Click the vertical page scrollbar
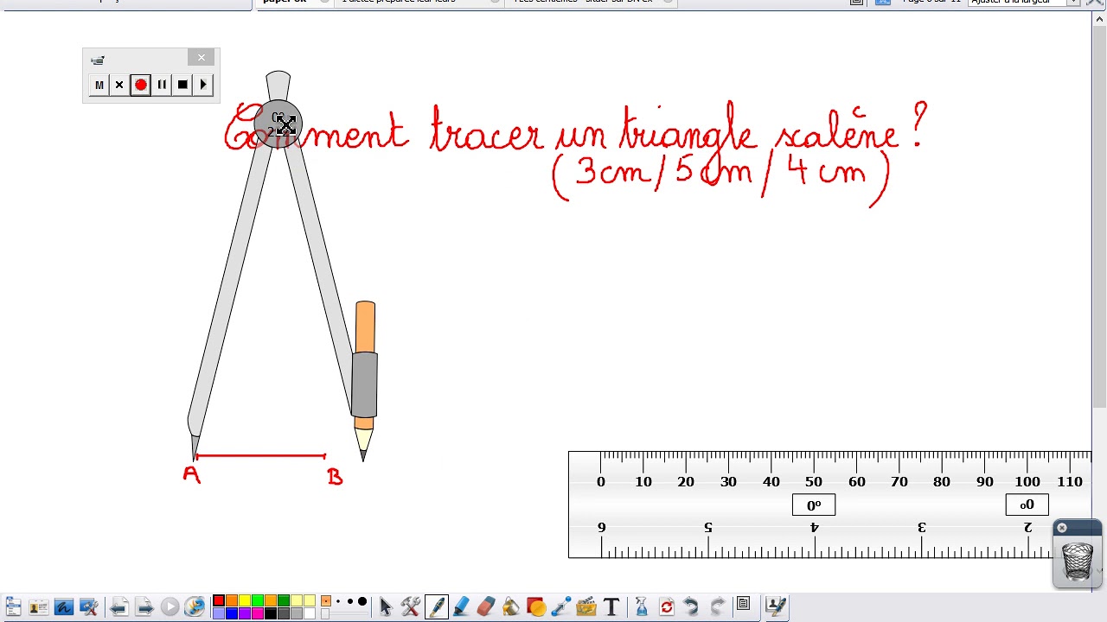The height and width of the screenshot is (622, 1107). pyautogui.click(x=1099, y=216)
